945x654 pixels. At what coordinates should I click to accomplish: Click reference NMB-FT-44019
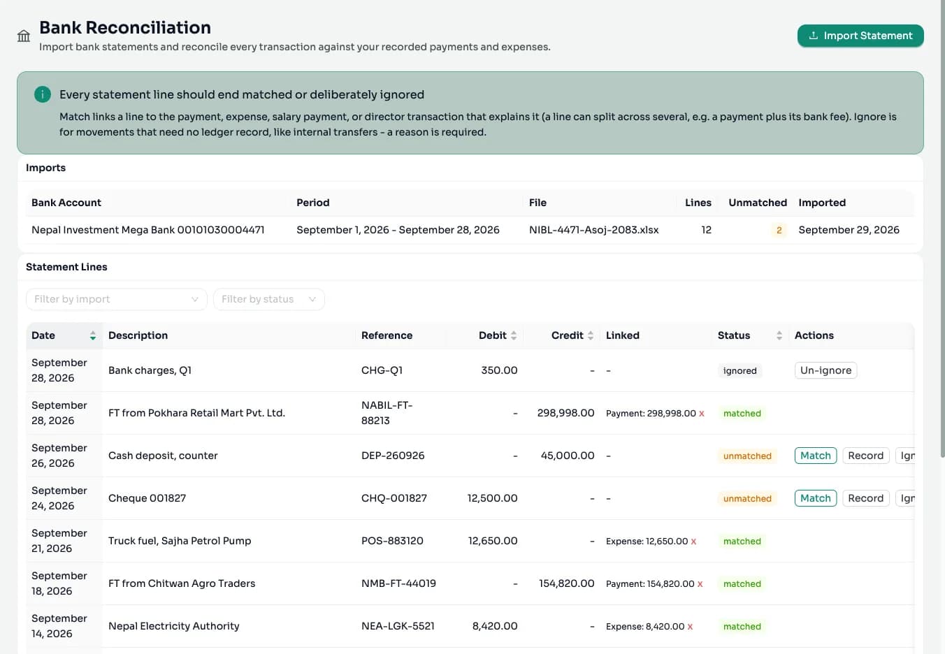(398, 583)
